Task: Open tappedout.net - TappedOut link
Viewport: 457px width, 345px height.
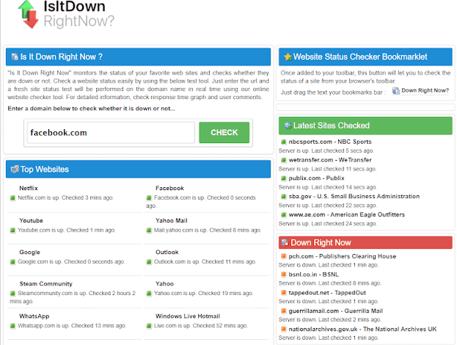Action: point(327,293)
